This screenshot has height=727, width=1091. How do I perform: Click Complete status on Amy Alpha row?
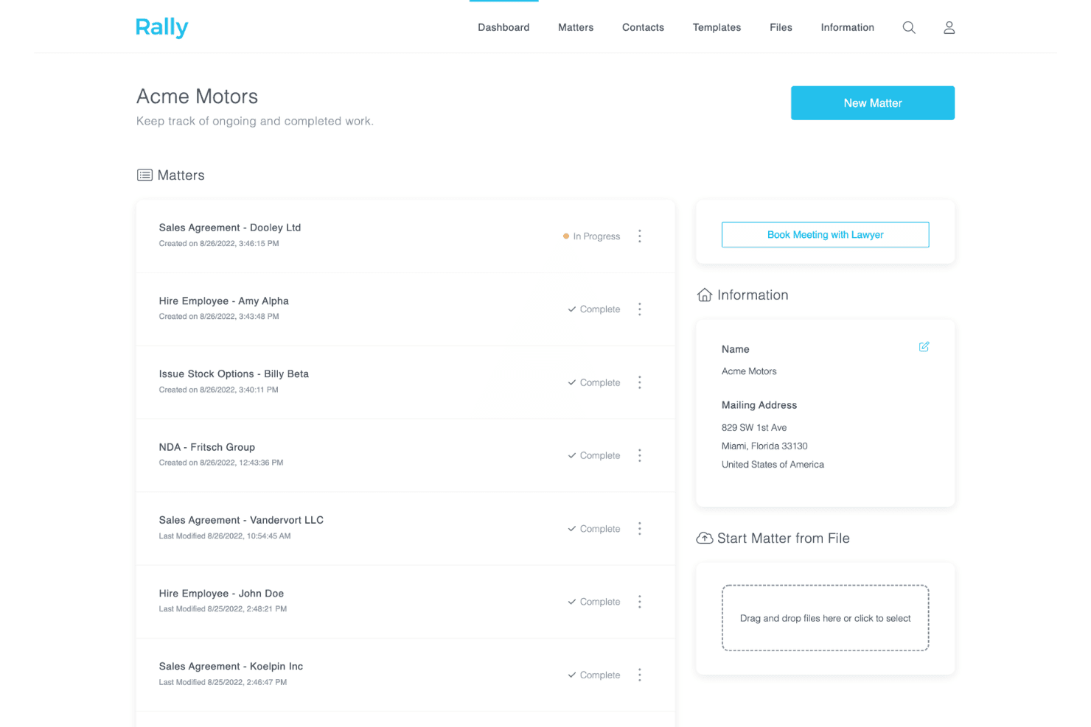click(x=594, y=309)
